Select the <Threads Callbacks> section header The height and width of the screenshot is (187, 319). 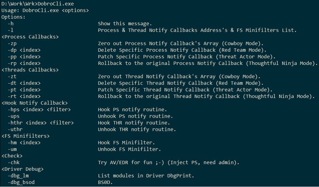click(x=30, y=70)
